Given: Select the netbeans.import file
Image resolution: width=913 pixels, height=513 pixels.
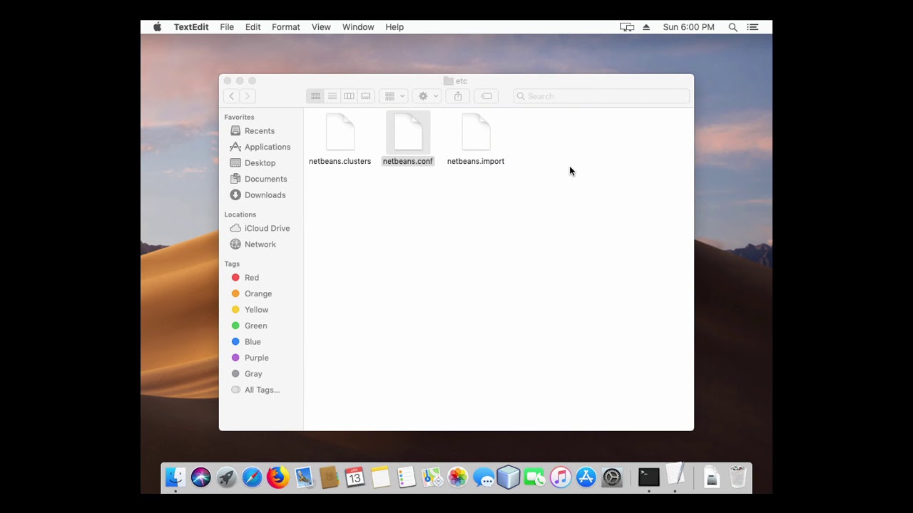Looking at the screenshot, I should point(476,140).
